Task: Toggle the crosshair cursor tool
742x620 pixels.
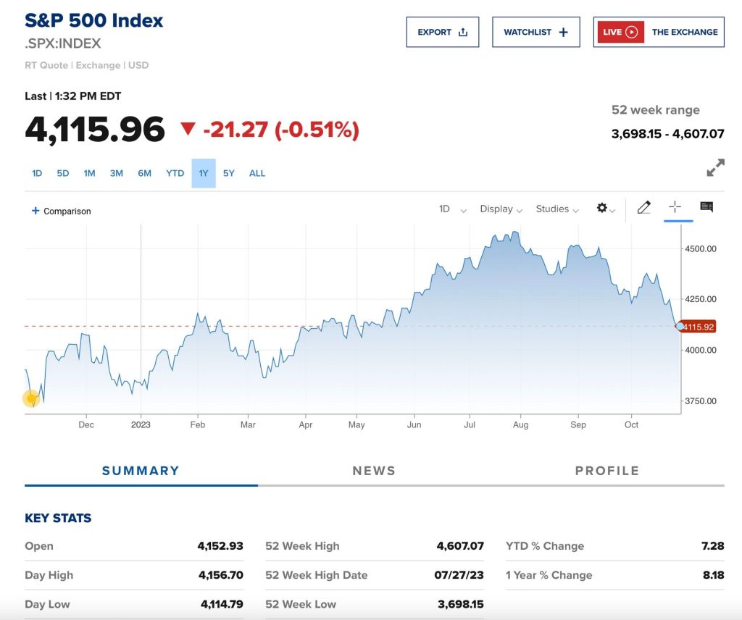Action: [675, 207]
